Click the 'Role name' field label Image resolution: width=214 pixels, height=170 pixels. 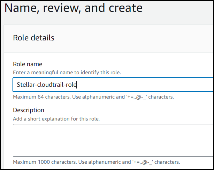pos(28,64)
